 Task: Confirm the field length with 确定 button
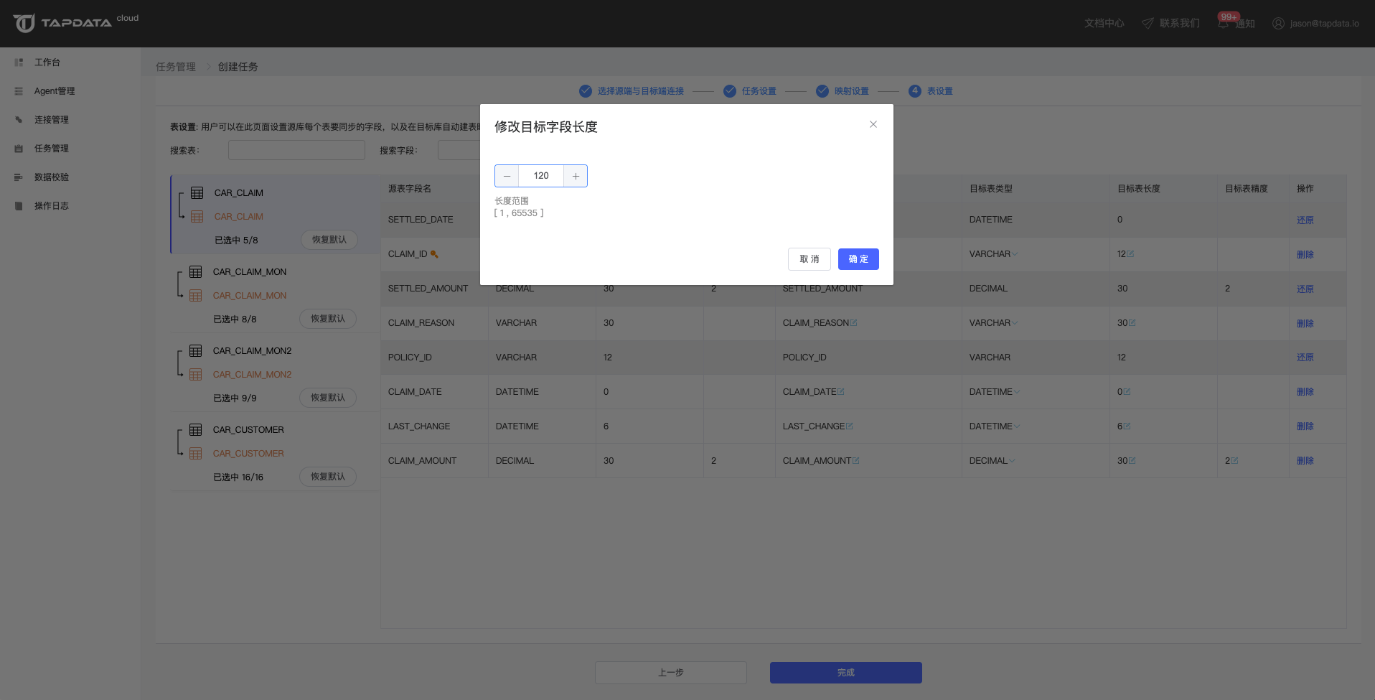pos(858,259)
